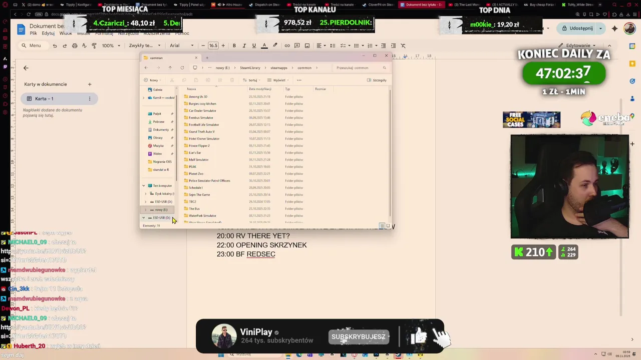Refresh the File Explorer folder view
Screen dimensions: 641x360
[x=182, y=67]
